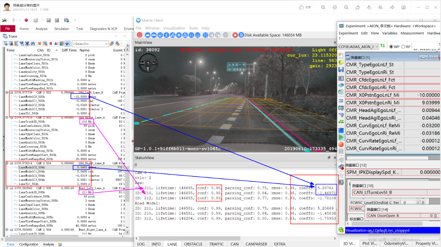Select the RP radio button
This screenshot has width=441, height=247.
[x=403, y=47]
